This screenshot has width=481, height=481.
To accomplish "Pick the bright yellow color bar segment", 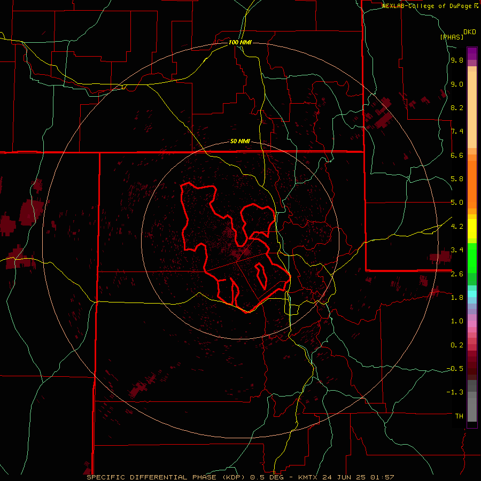I will 472,229.
